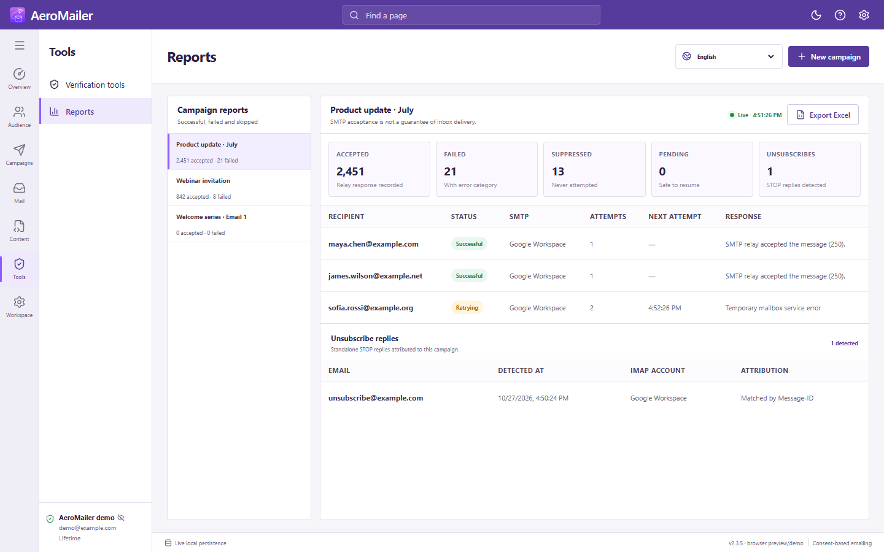The width and height of the screenshot is (884, 552).
Task: Open Verification tools menu item
Action: point(96,85)
